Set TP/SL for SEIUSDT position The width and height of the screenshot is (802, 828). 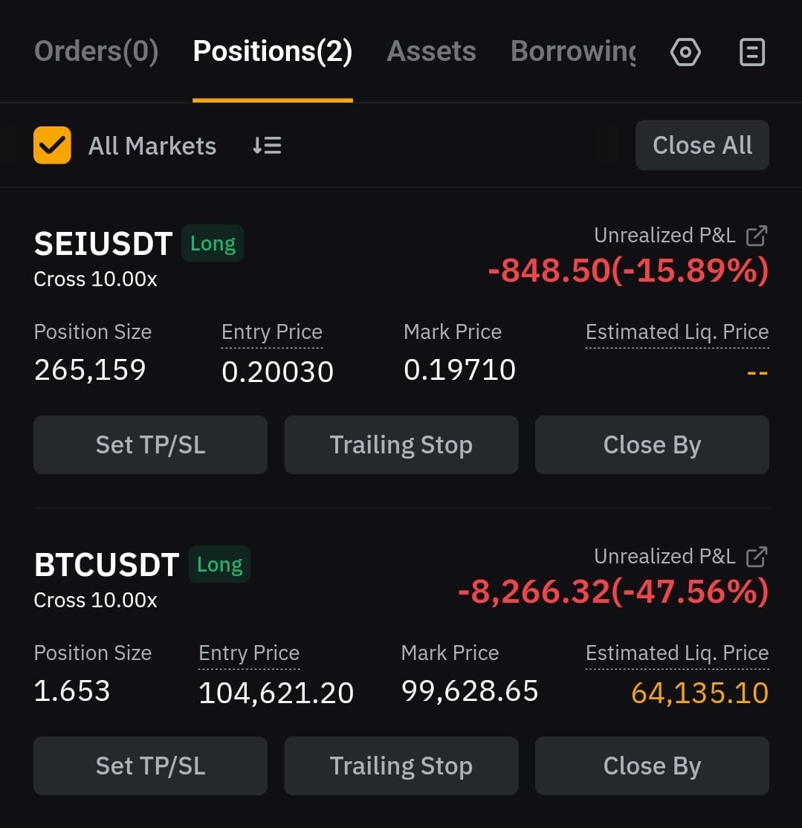150,444
